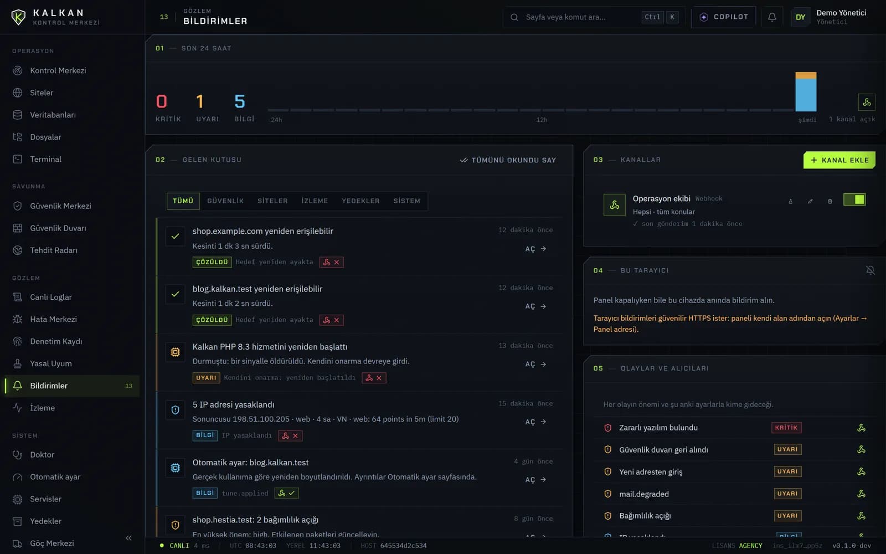
Task: Click the Çözüldü tag under shop.example.com
Action: 212,262
